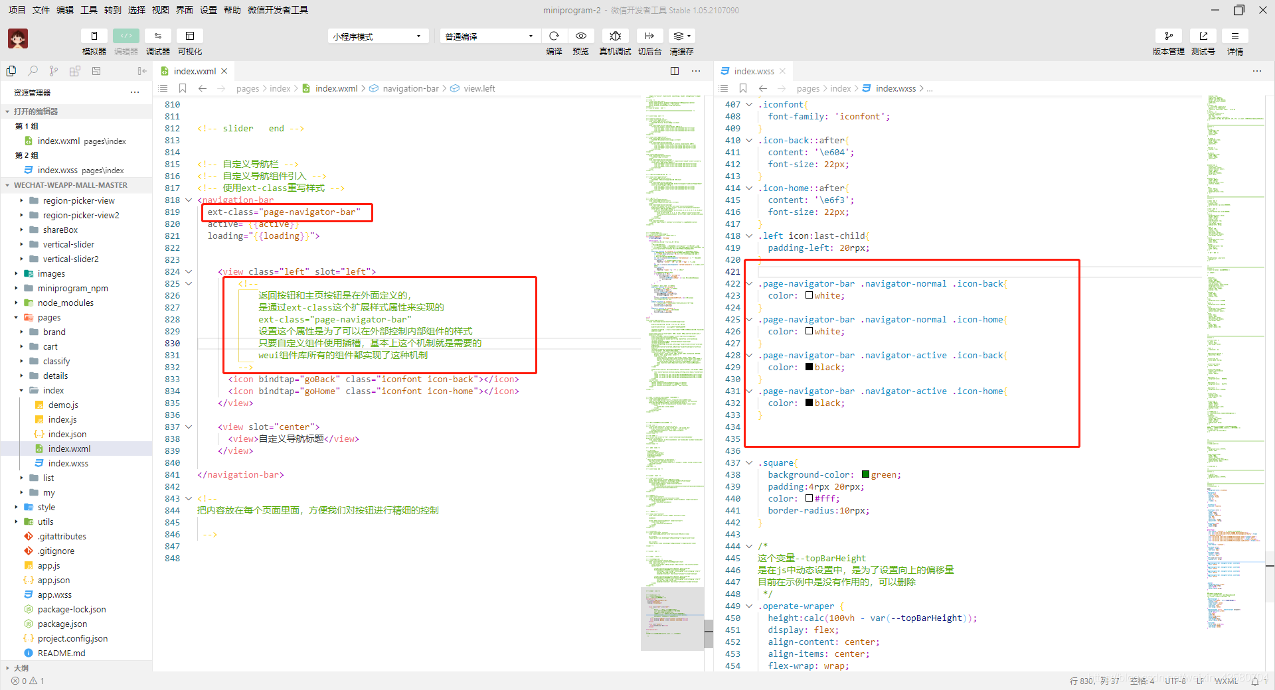Open version management icon
This screenshot has height=690, width=1275.
tap(1169, 36)
